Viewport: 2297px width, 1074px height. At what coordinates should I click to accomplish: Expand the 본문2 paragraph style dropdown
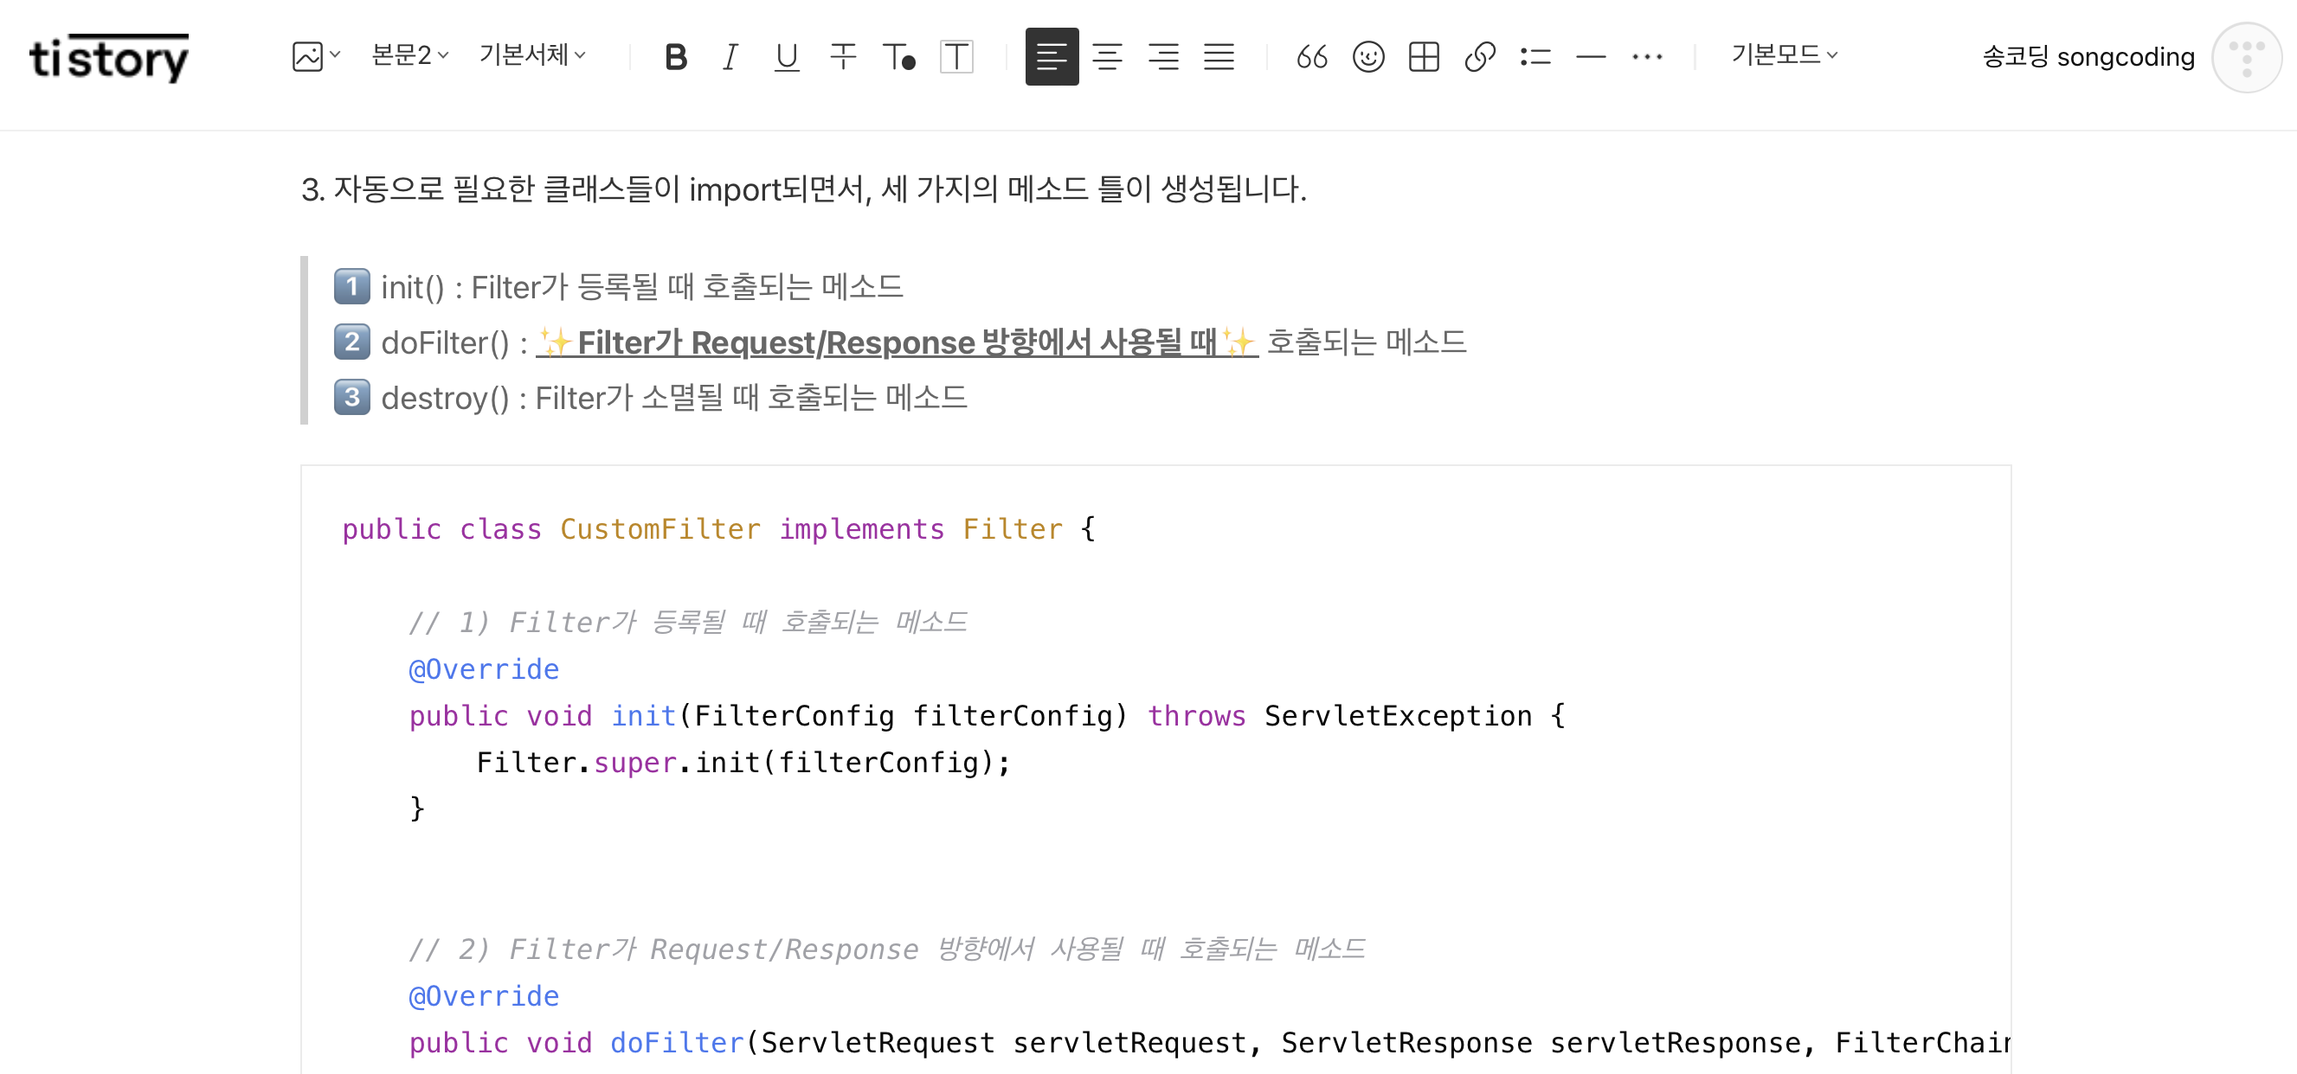[409, 55]
